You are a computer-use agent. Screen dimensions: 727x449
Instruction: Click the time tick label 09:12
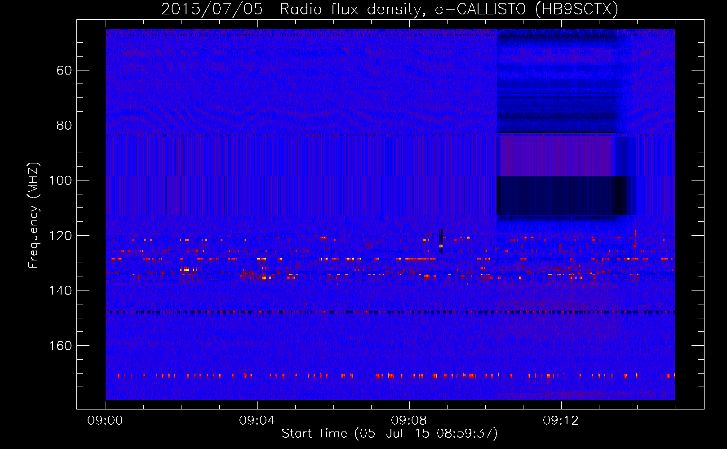pos(561,421)
